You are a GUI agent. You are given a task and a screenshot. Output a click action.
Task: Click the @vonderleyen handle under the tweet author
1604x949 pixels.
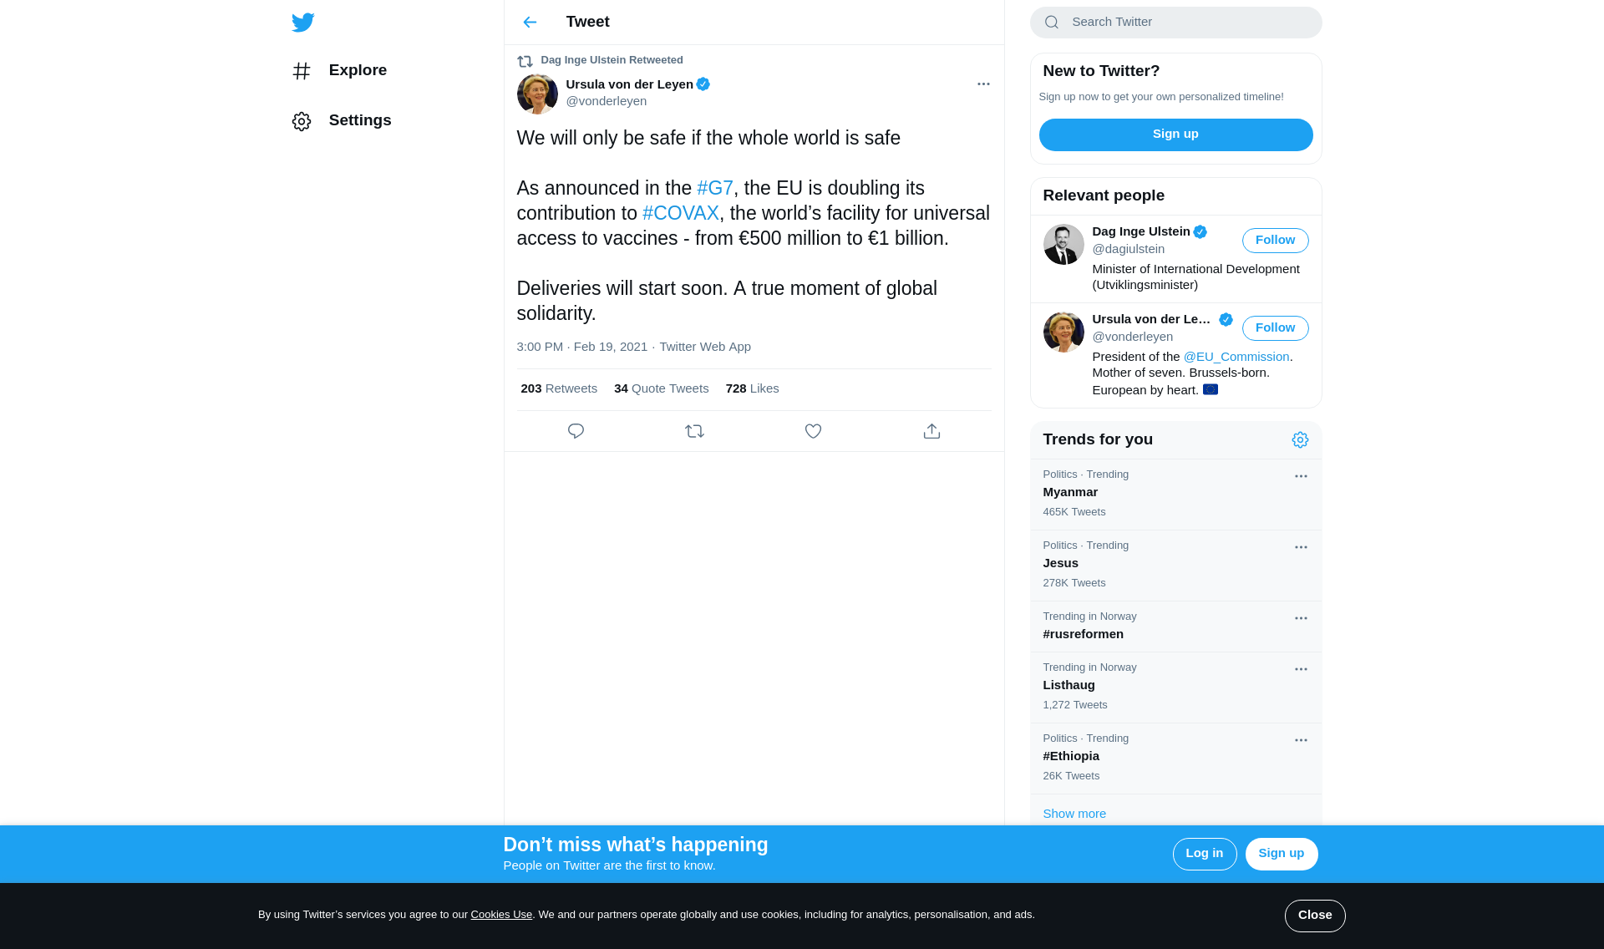pyautogui.click(x=606, y=101)
